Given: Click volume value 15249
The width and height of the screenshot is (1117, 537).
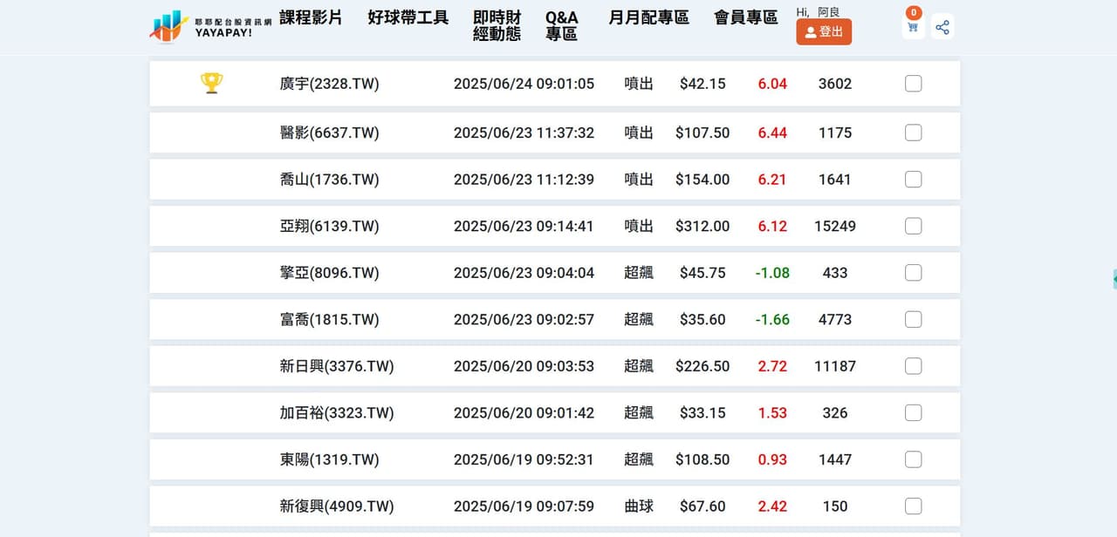Looking at the screenshot, I should point(835,226).
